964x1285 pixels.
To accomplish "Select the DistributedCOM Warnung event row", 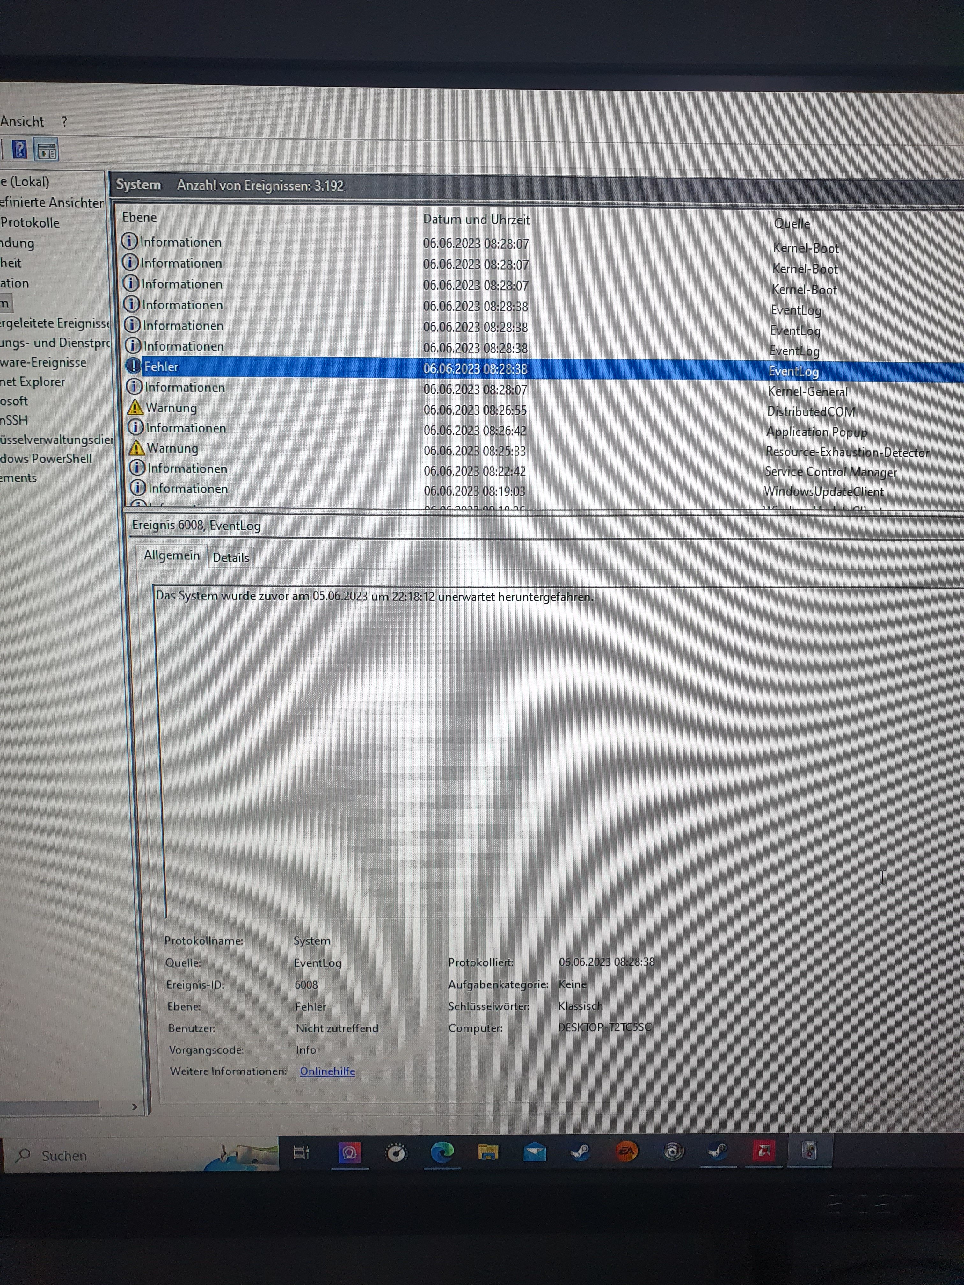I will pos(475,410).
